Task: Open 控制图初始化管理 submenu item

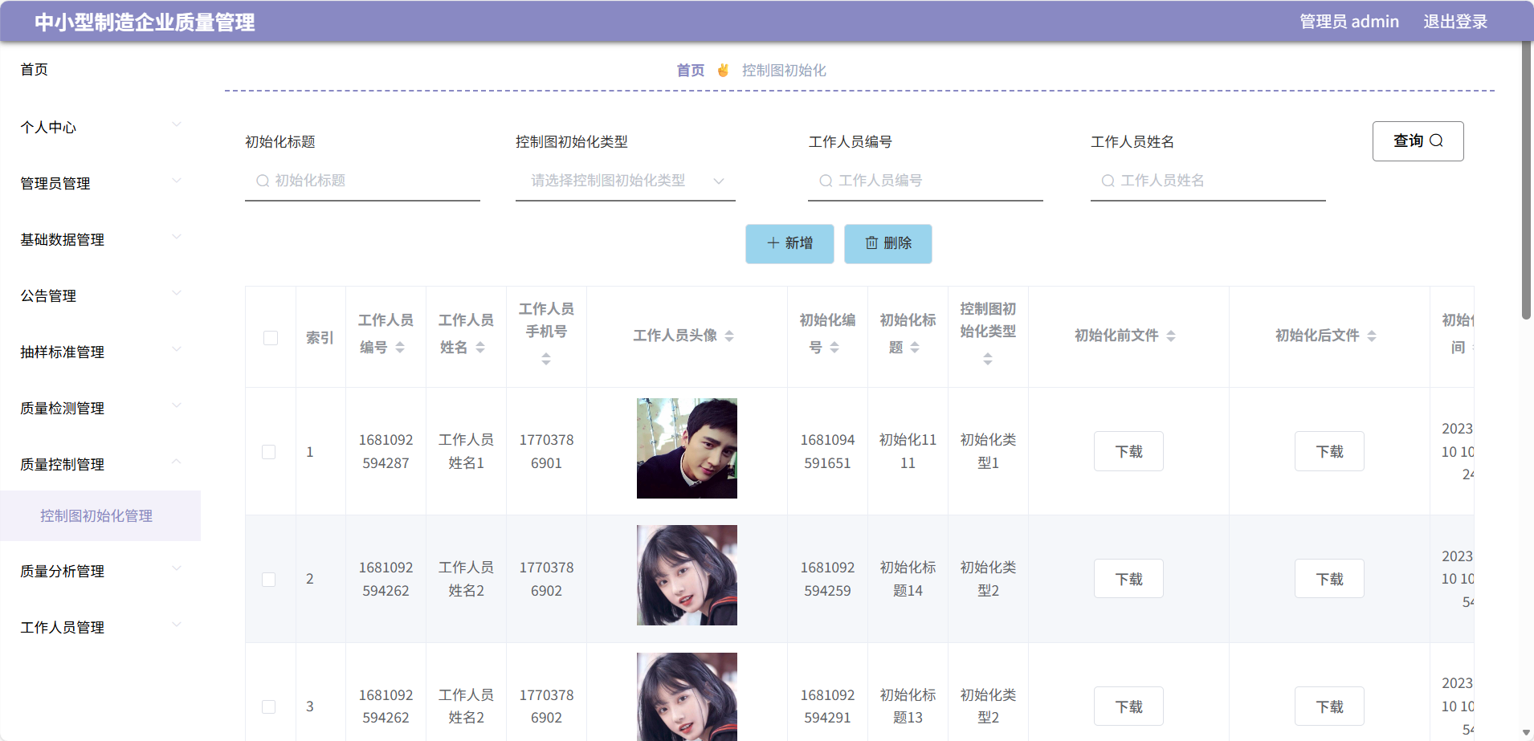Action: point(100,515)
